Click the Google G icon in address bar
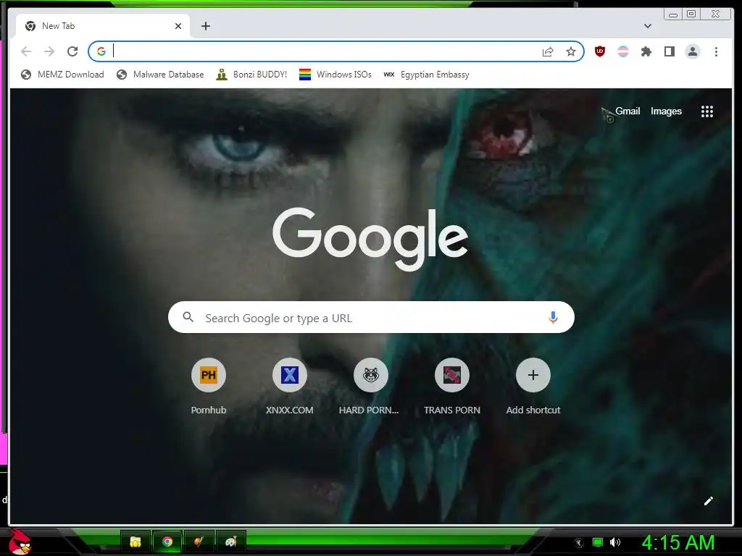The width and height of the screenshot is (742, 556). (101, 51)
